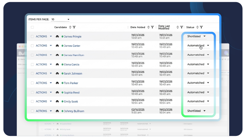Change status dropdown for Tom Parker
This screenshot has width=246, height=138.
[x=198, y=83]
